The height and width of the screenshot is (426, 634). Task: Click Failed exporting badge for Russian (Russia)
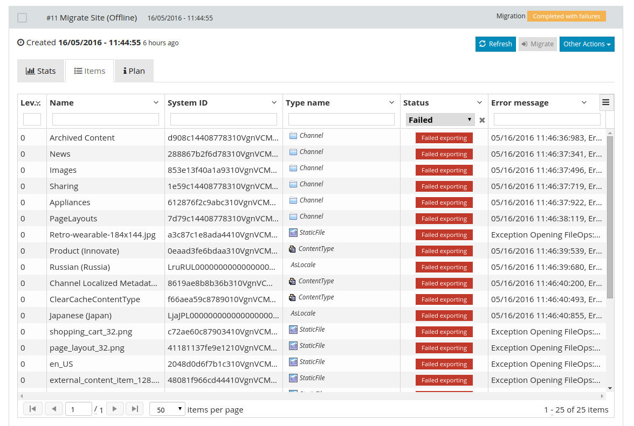click(444, 267)
